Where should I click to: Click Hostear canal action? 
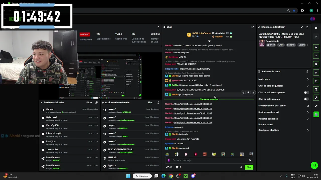[265, 124]
